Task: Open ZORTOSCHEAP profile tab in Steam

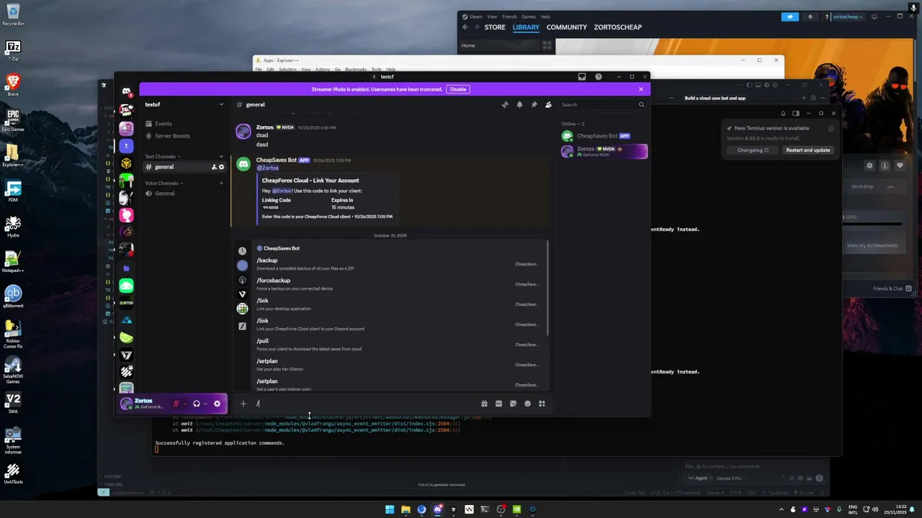Action: 618,27
